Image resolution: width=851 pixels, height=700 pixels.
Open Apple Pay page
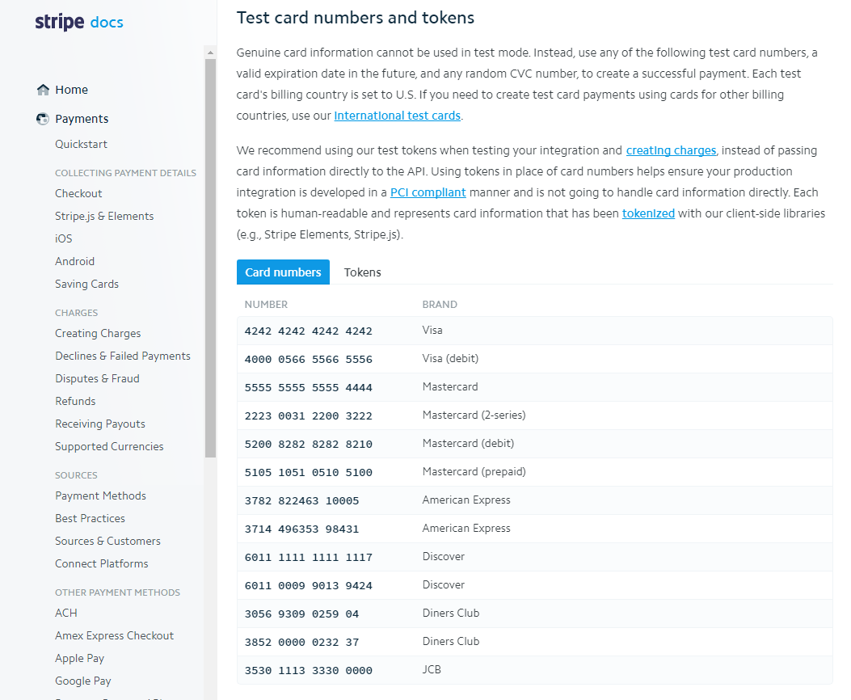point(80,659)
